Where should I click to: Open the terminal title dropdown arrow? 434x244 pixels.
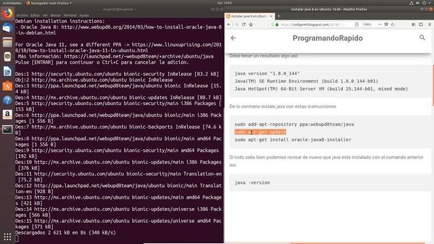click(136, 9)
